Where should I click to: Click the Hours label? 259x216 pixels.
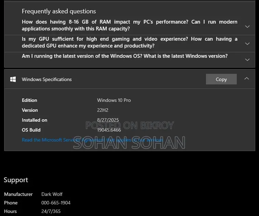tap(10, 211)
